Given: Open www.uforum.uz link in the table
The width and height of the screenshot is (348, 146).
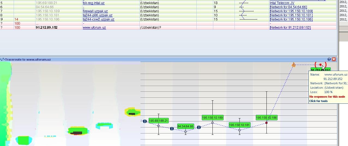Looking at the screenshot, I should click(x=94, y=28).
